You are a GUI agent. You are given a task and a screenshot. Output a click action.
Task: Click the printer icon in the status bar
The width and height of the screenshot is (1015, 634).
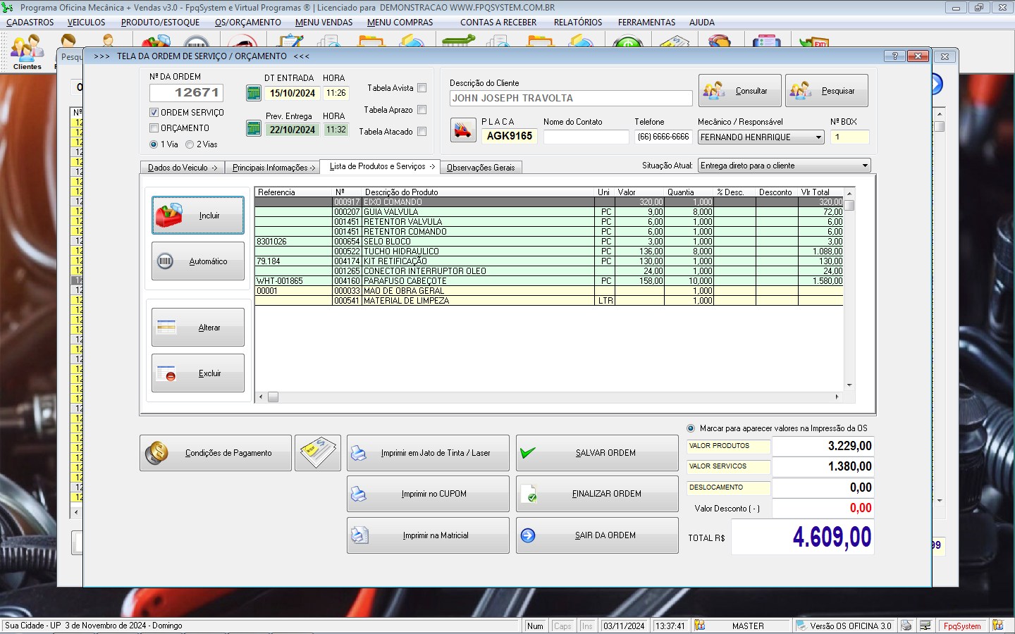tap(906, 626)
